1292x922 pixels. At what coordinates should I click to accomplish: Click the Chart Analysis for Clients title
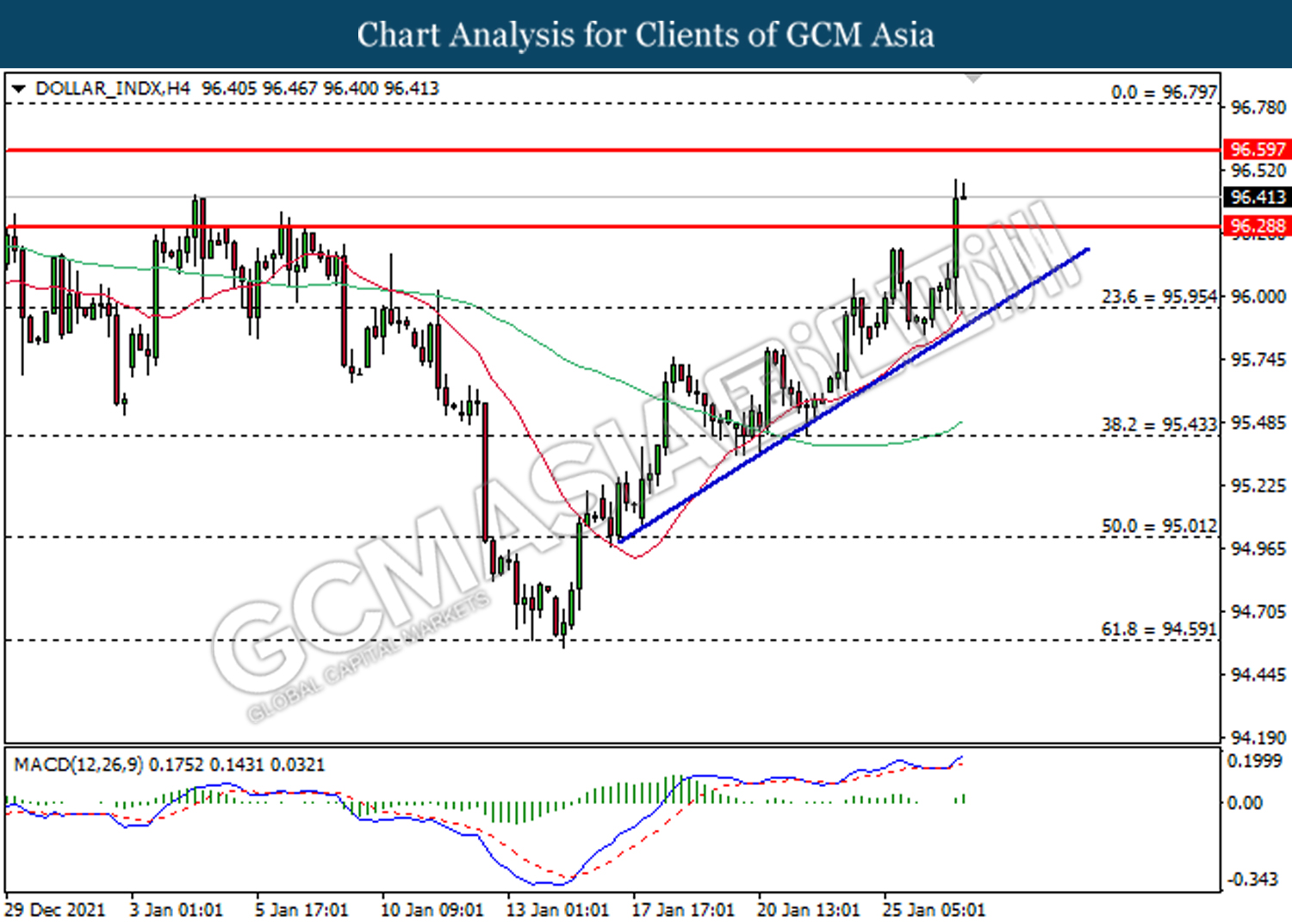(646, 34)
